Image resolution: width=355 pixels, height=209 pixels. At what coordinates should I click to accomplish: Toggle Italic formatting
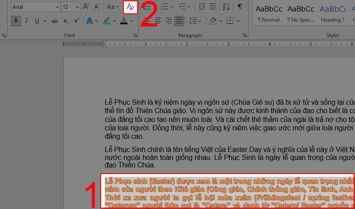27,21
